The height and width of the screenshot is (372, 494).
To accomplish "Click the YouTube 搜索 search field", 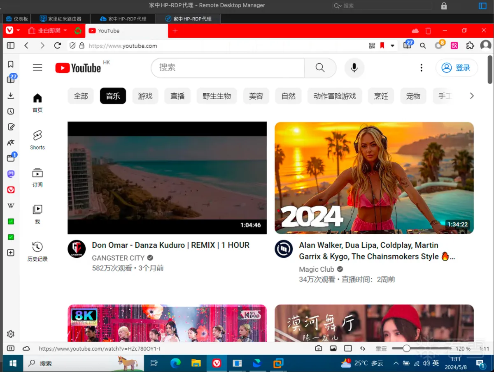I will coord(228,68).
